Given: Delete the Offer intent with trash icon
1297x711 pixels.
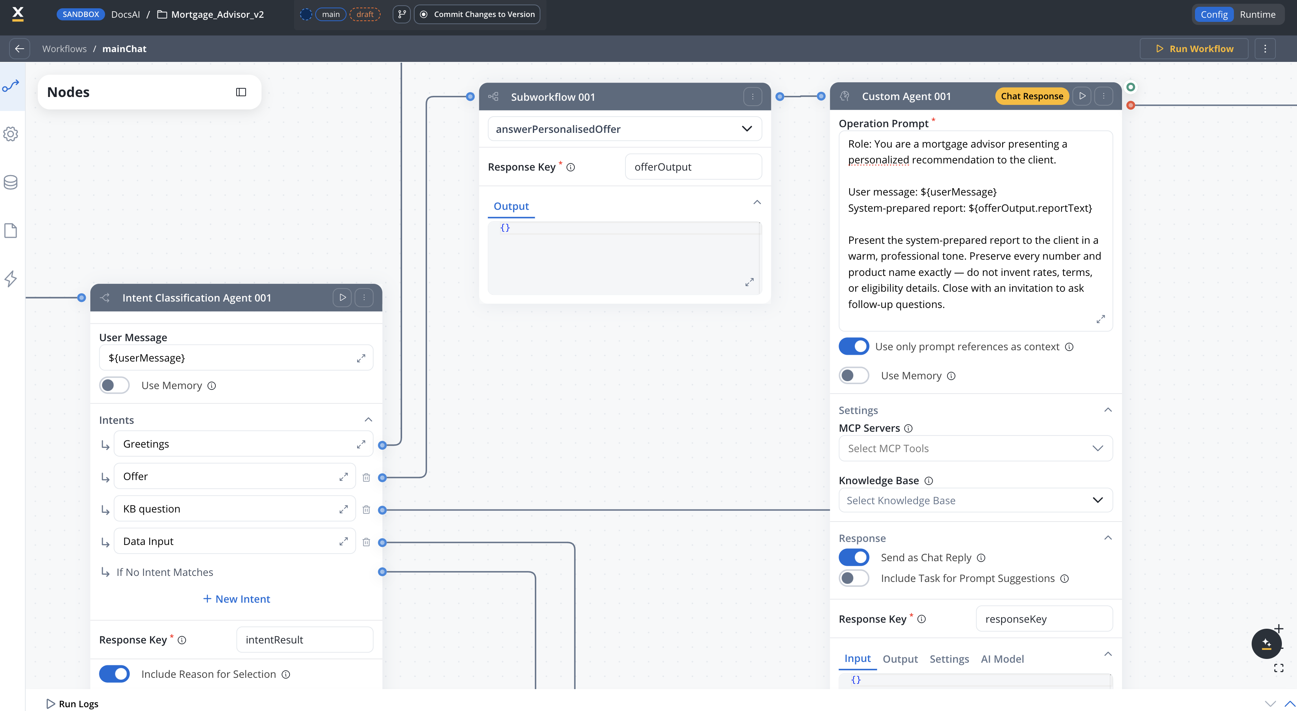Looking at the screenshot, I should (x=366, y=477).
